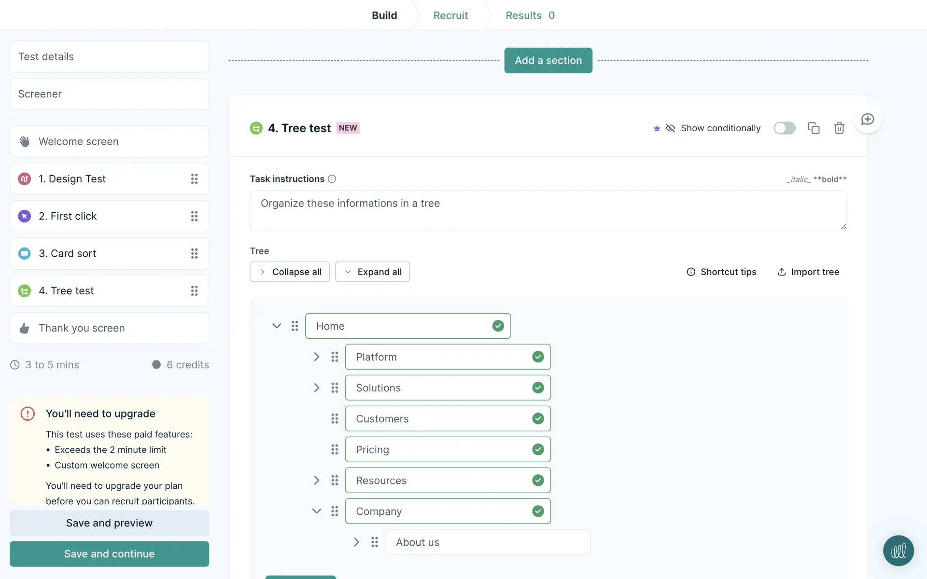This screenshot has height=579, width=927.
Task: Enable Show conditionally toggle
Action: tap(784, 128)
